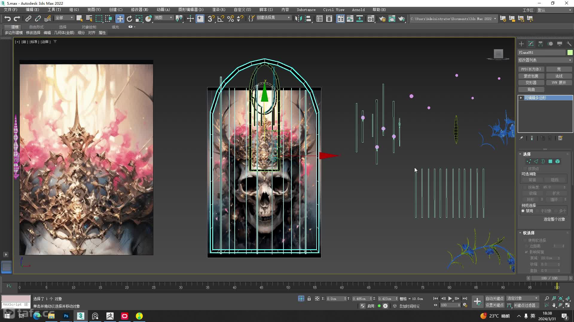Image resolution: width=574 pixels, height=322 pixels.
Task: Open the 修改器列表 modifier list dropdown
Action: pyautogui.click(x=545, y=60)
